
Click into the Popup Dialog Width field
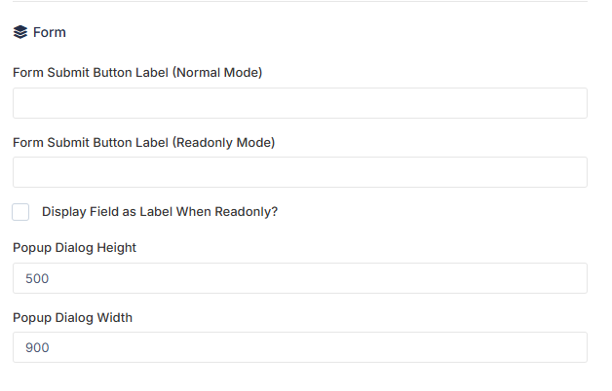pyautogui.click(x=300, y=347)
